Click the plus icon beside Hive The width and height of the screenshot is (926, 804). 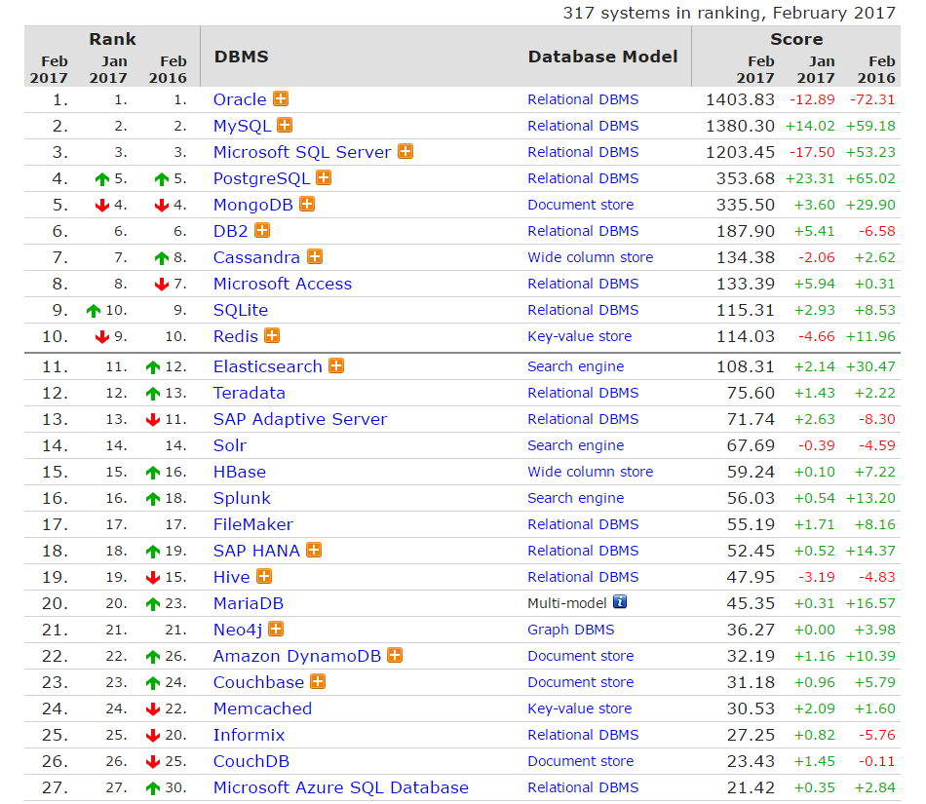coord(264,576)
